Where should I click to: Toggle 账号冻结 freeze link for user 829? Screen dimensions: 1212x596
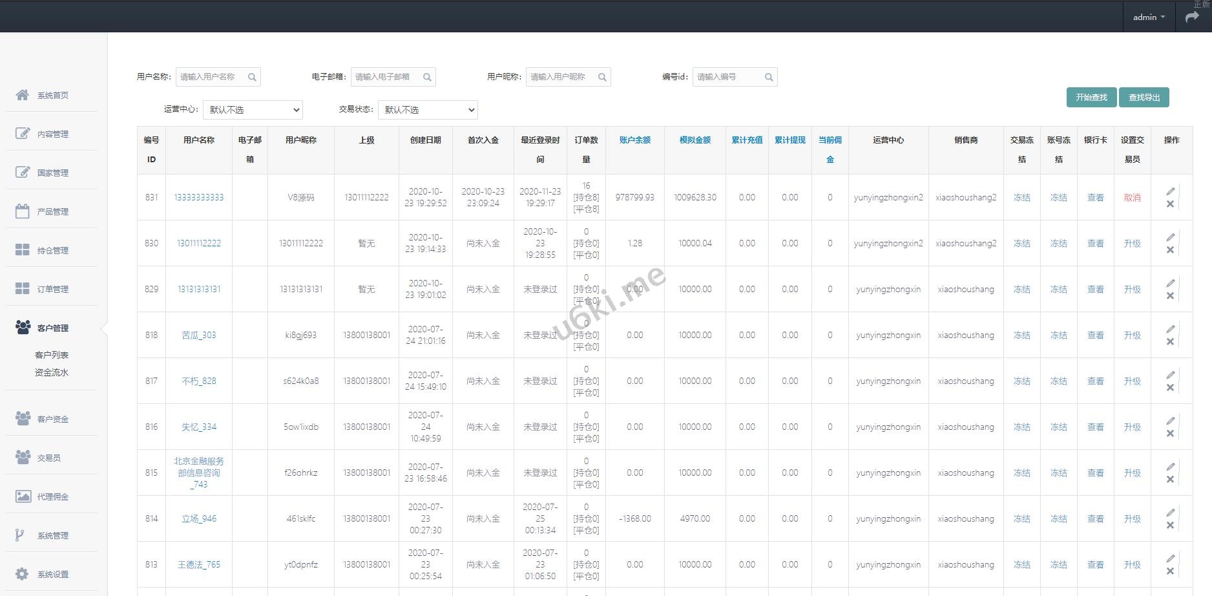click(x=1058, y=290)
